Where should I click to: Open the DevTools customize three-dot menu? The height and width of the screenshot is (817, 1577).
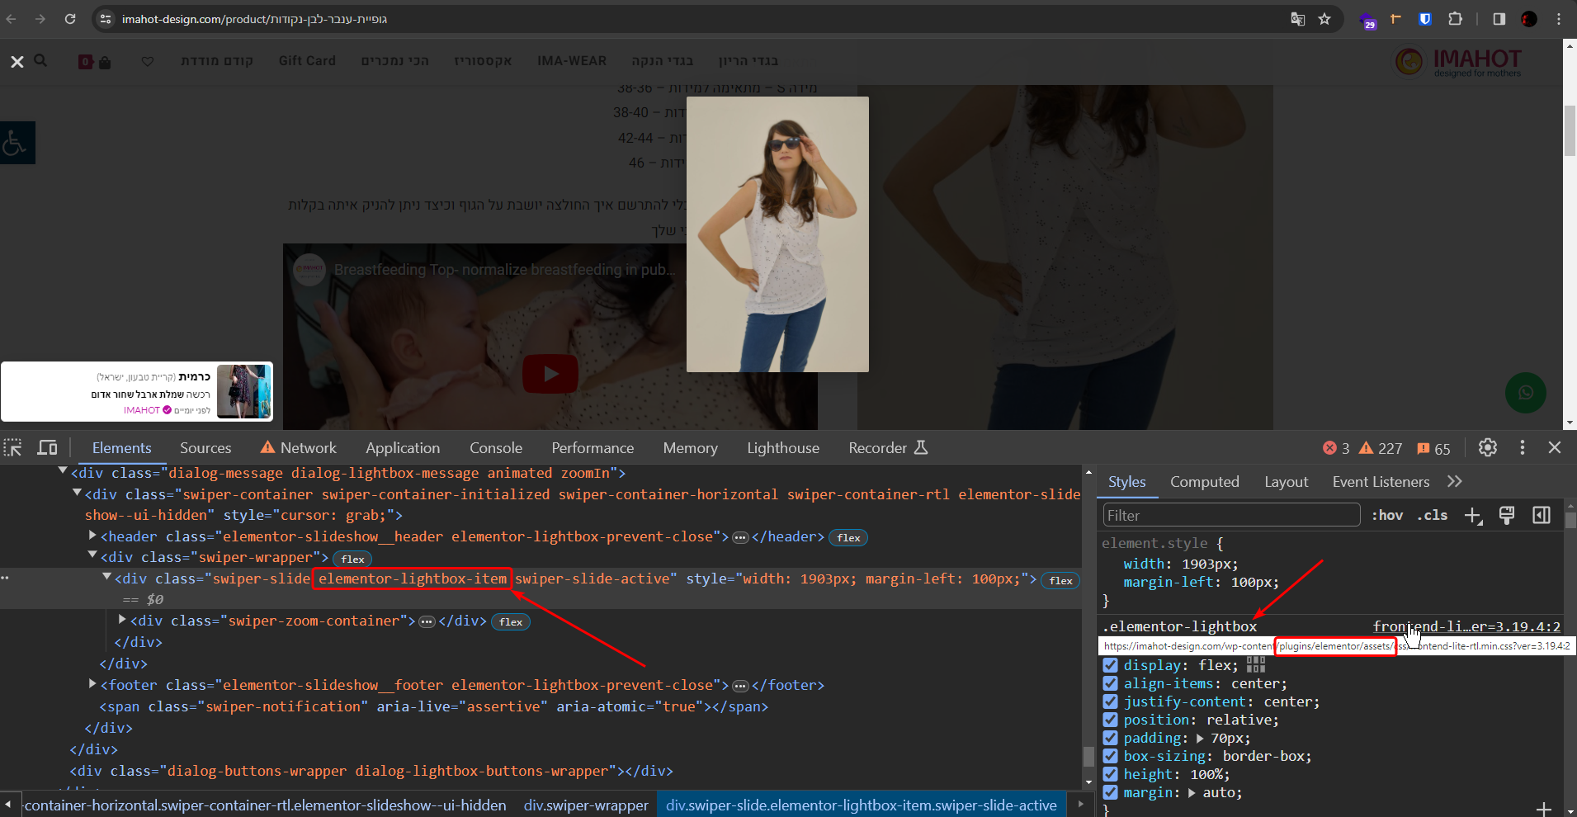(x=1523, y=447)
